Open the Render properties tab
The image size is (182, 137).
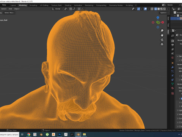pos(173,41)
